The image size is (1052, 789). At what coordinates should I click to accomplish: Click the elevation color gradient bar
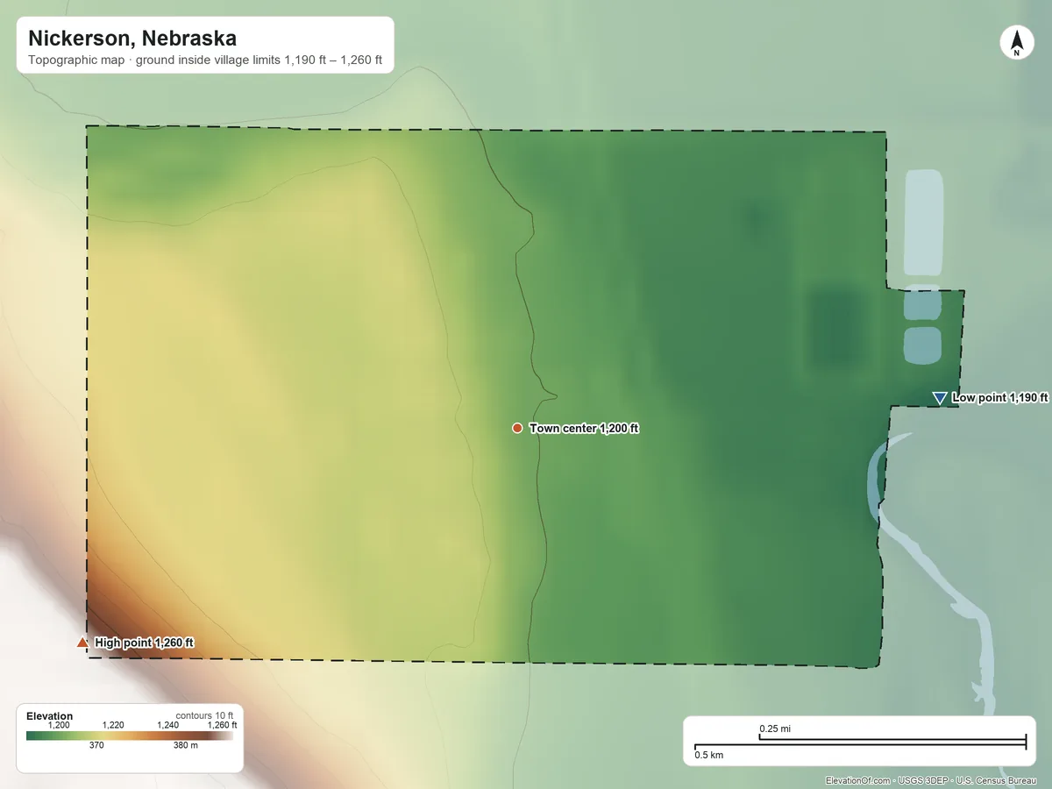(131, 736)
